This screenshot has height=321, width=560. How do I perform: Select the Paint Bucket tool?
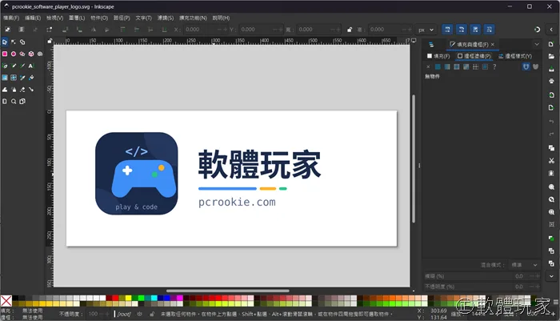(31, 78)
